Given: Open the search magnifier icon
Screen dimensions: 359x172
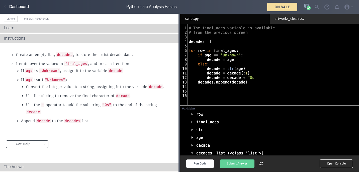Looking at the screenshot, I should (x=317, y=7).
